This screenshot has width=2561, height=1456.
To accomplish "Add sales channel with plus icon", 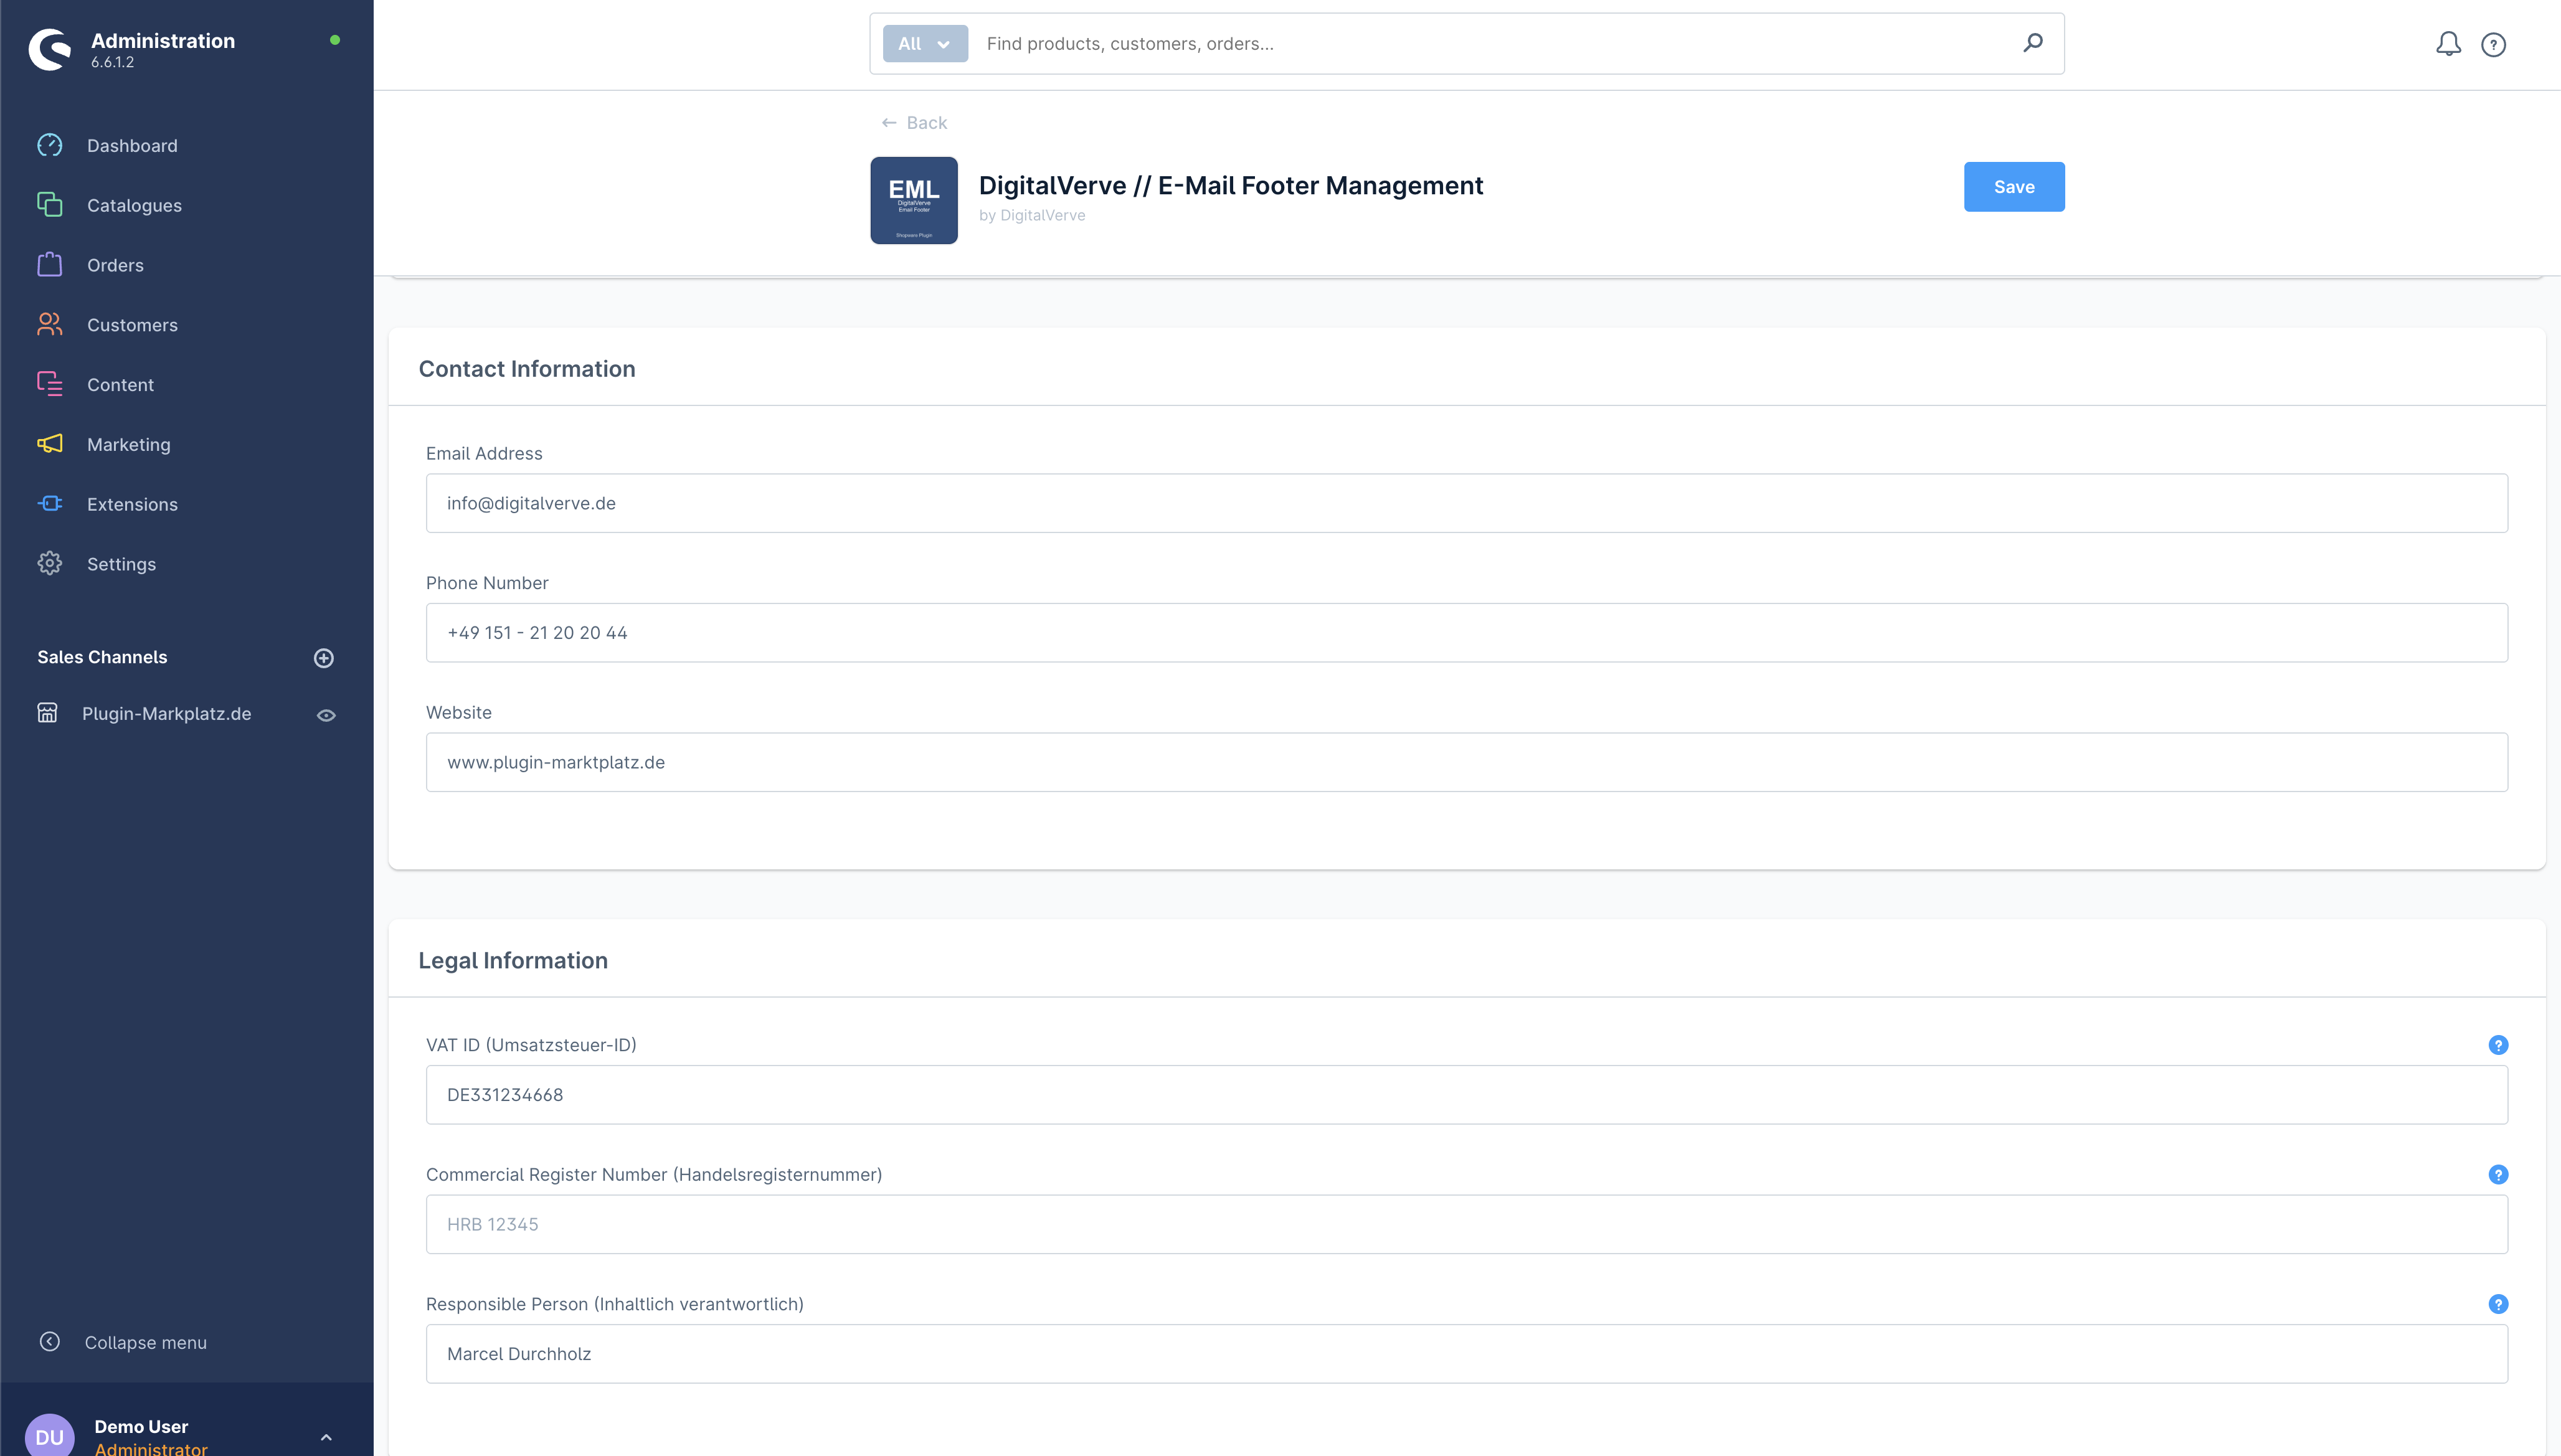I will pyautogui.click(x=323, y=657).
